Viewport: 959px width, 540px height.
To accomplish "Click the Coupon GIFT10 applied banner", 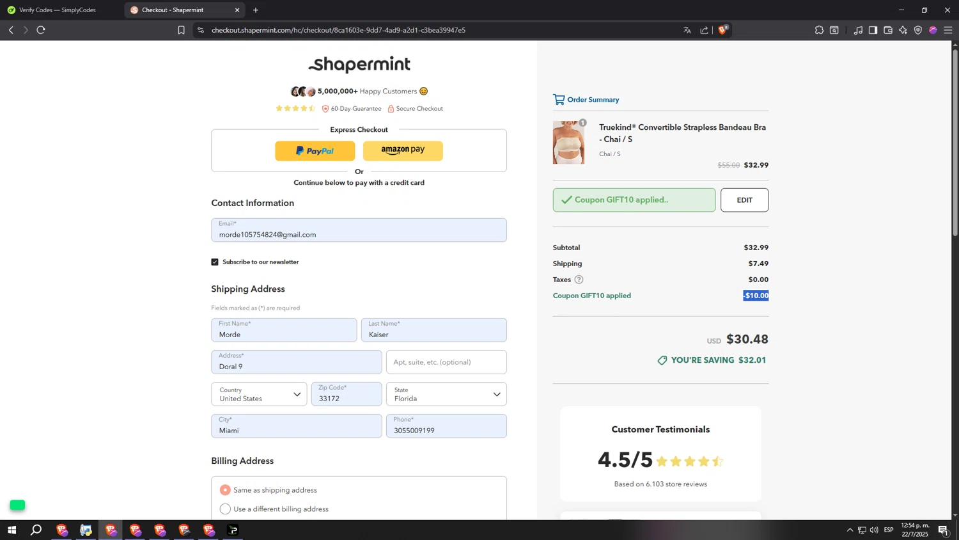I will point(634,200).
